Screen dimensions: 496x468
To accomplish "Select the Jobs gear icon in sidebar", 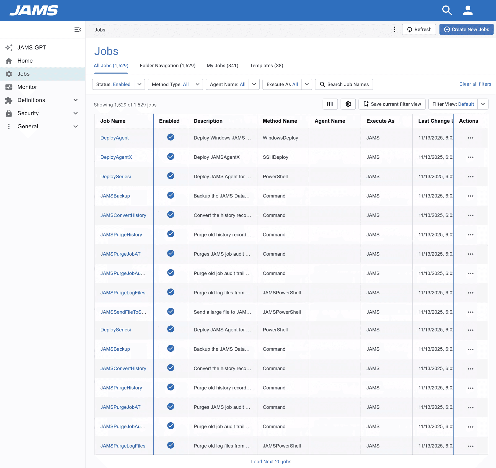I will tap(9, 74).
